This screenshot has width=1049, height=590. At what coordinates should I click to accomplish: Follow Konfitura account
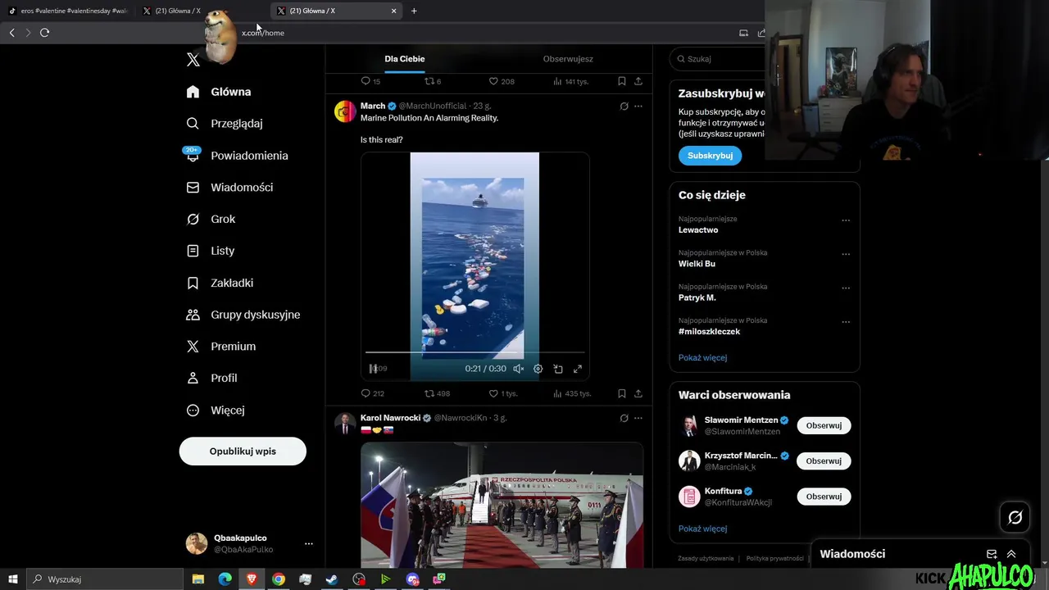click(x=824, y=497)
